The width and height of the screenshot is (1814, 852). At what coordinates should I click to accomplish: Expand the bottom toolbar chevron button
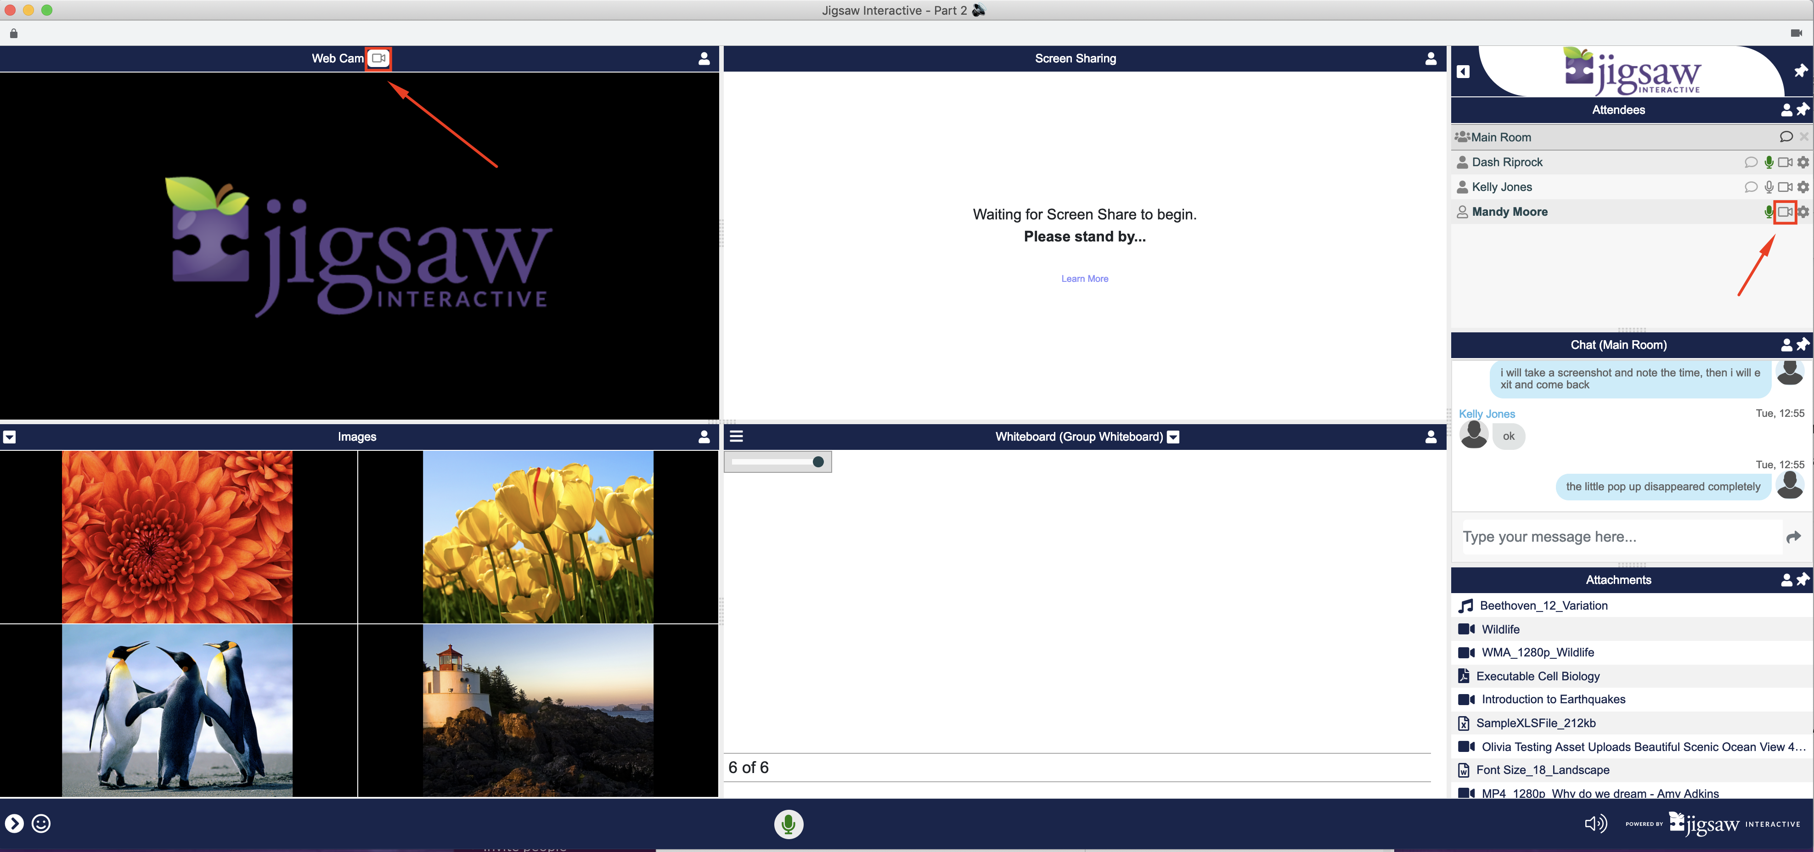(14, 823)
